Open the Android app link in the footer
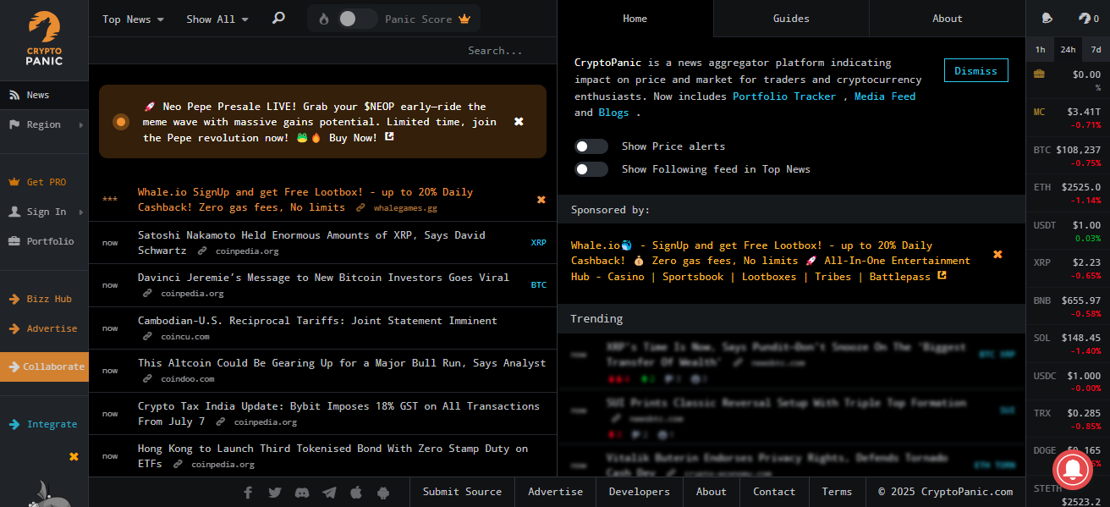Viewport: 1110px width, 507px height. pyautogui.click(x=383, y=492)
